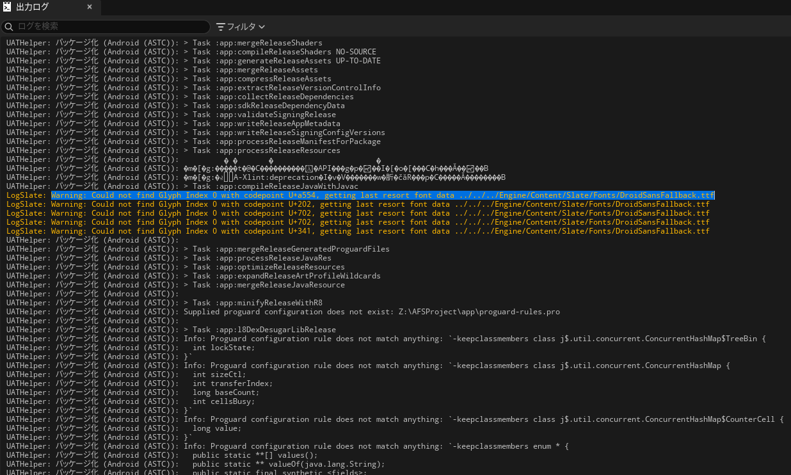The height and width of the screenshot is (475, 791).
Task: Click the validateSigningRelease log line
Action: click(x=171, y=115)
